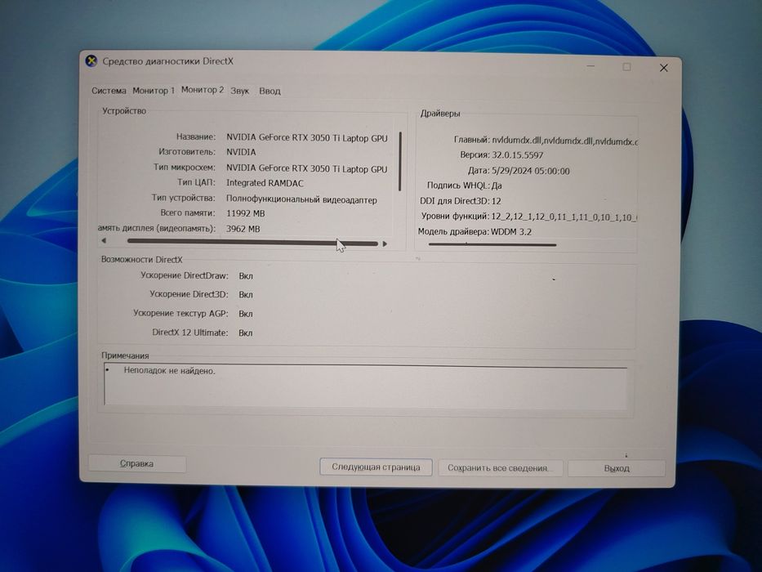Open the Звук tab
The image size is (762, 572).
pyautogui.click(x=239, y=91)
